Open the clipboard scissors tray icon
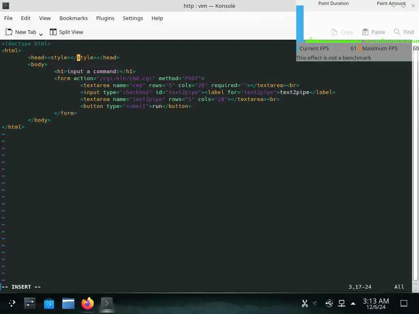Screen dimensions: 419x314 point(304,303)
